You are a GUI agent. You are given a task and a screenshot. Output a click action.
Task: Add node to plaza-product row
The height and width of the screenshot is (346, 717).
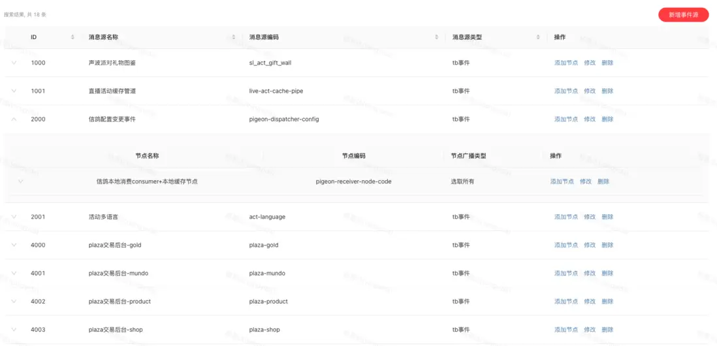coord(566,302)
